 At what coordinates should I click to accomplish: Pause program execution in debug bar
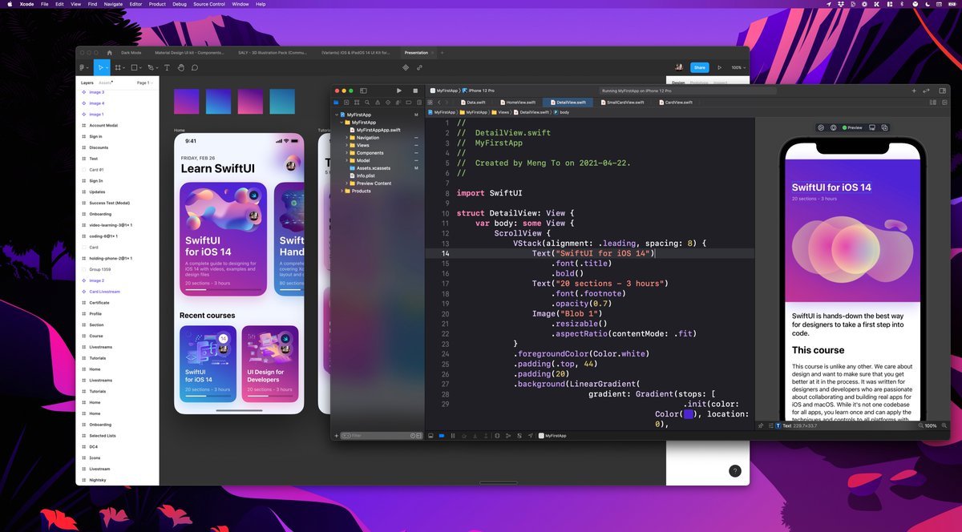pyautogui.click(x=453, y=436)
